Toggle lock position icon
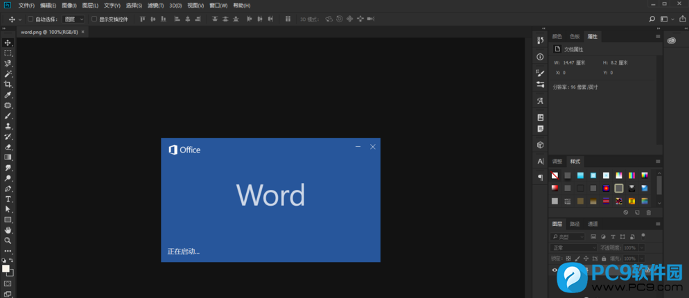This screenshot has width=689, height=298. click(586, 258)
